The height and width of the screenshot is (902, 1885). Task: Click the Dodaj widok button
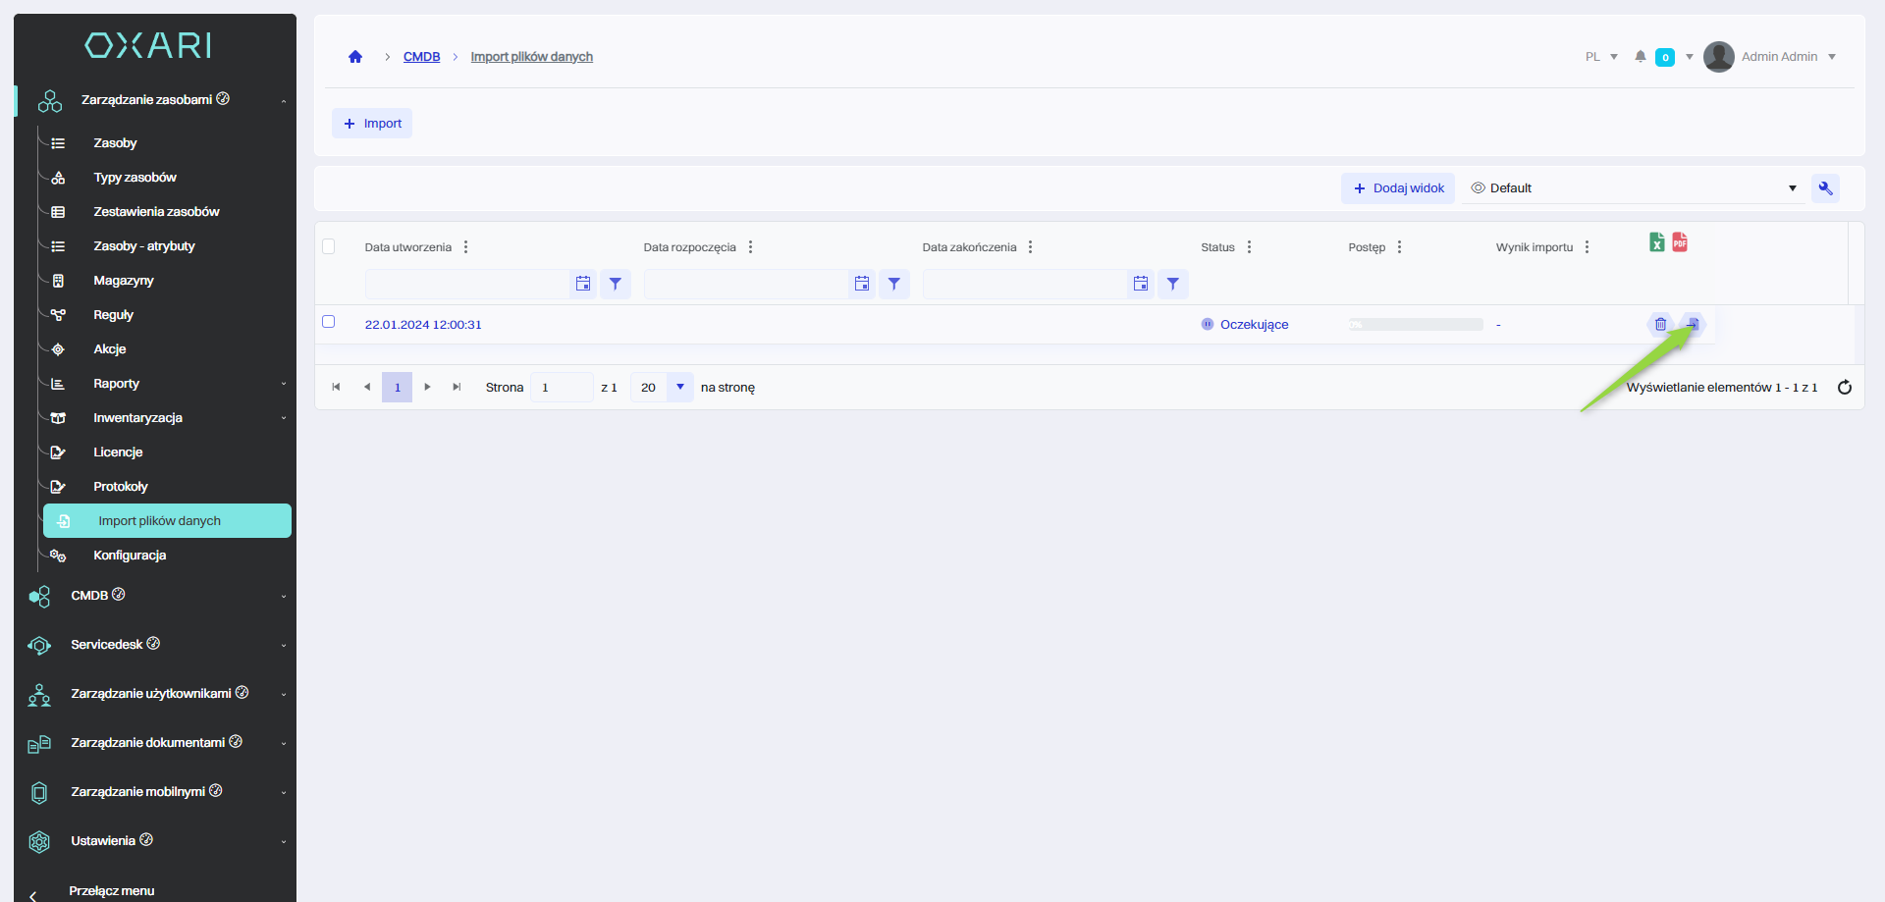tap(1398, 188)
